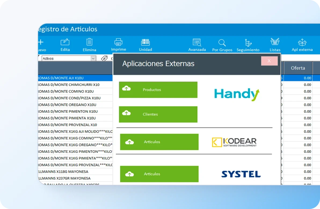Viewport: 320px width, 209px height.
Task: Click the Apl externa box icon
Action: point(302,42)
